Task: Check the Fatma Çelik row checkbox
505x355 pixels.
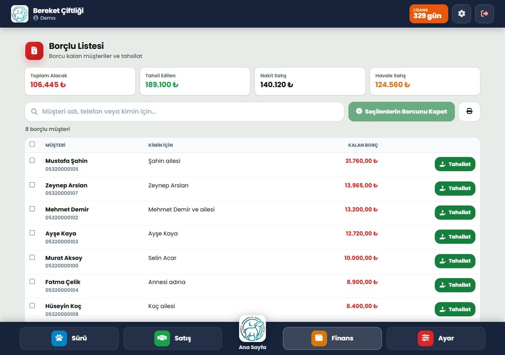Action: click(32, 281)
